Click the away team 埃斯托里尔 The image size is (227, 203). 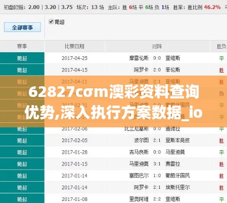click(177, 187)
